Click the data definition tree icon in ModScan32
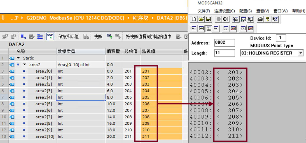The image size is (306, 143). coord(236,19)
